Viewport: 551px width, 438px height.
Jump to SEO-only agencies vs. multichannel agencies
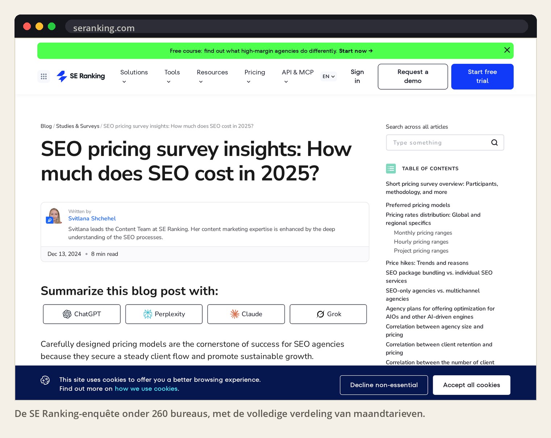[x=433, y=295]
